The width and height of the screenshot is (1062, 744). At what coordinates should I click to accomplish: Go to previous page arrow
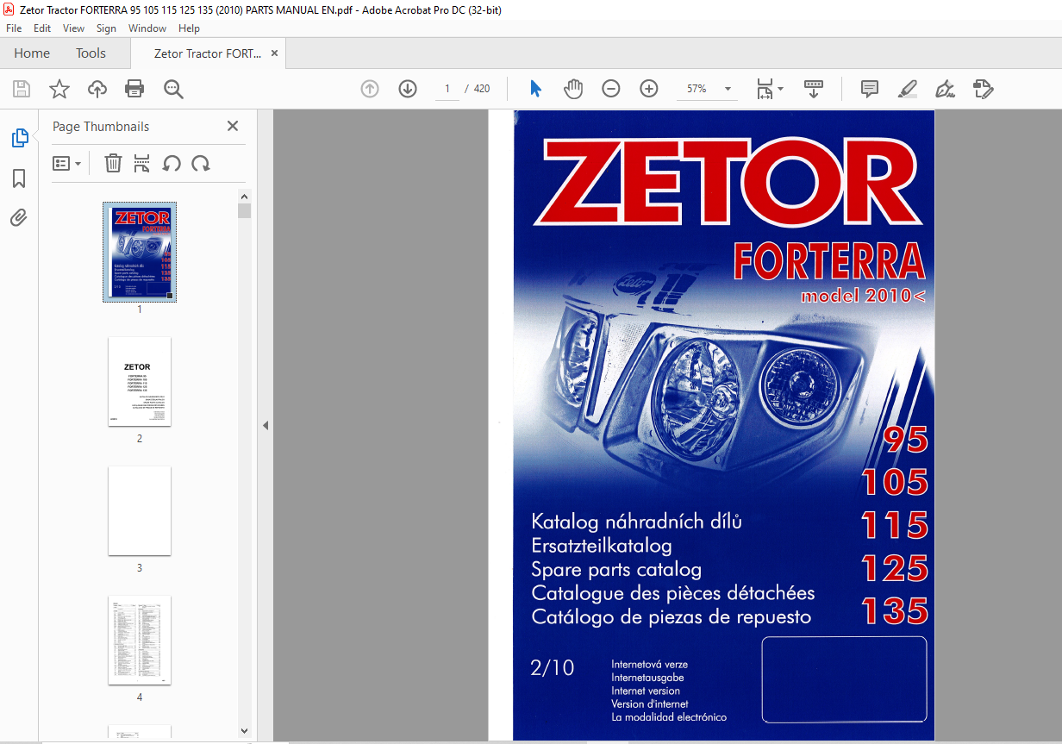pos(370,89)
